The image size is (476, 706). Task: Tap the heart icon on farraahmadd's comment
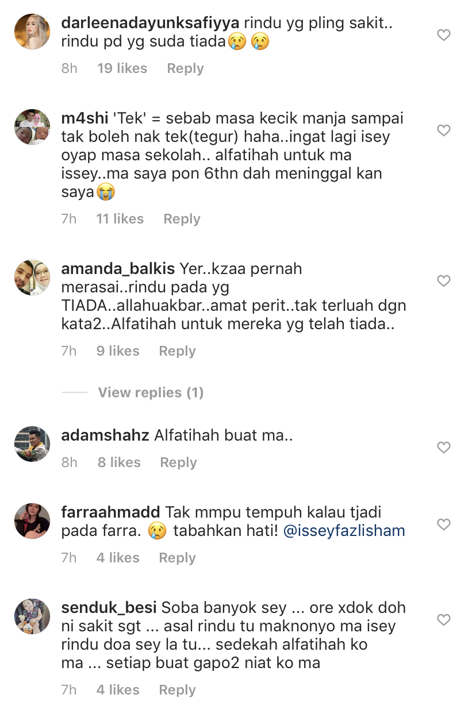(x=443, y=524)
